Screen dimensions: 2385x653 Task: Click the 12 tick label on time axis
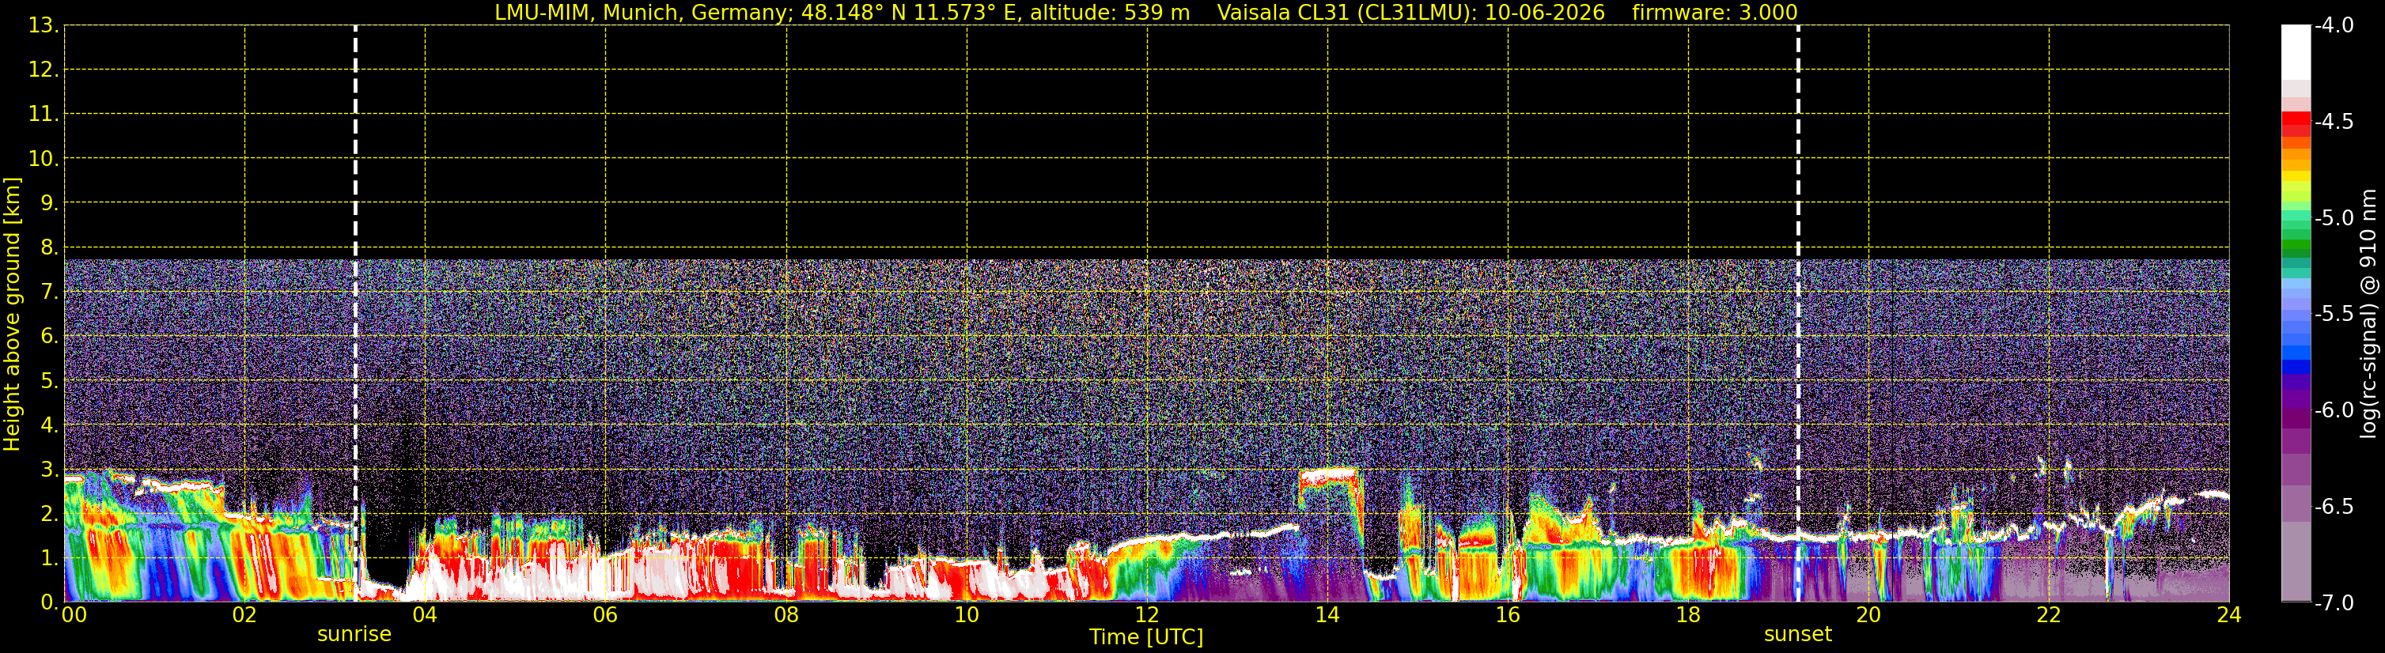click(x=1147, y=615)
